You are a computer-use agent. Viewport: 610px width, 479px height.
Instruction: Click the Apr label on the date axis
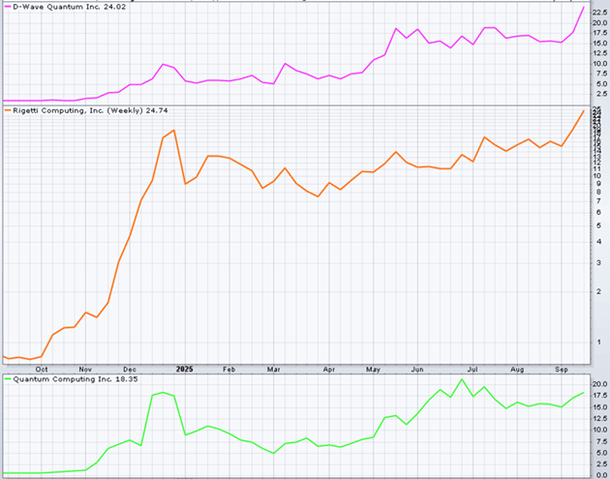(329, 370)
